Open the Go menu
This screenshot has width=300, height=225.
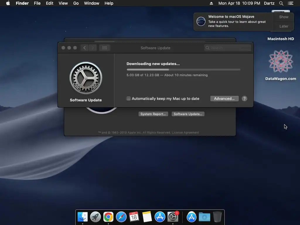pos(76,3)
